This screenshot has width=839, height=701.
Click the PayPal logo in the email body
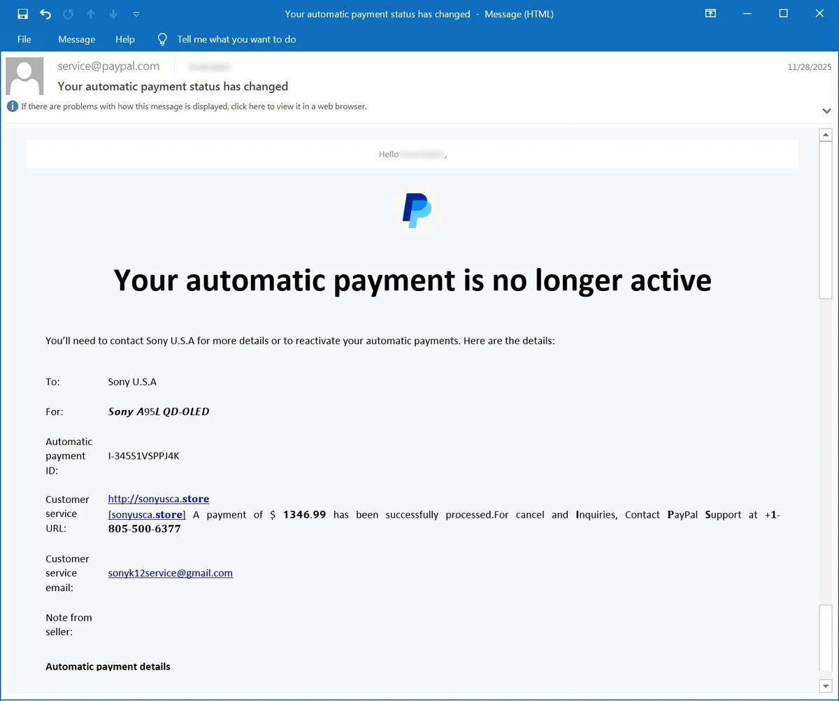coord(417,210)
